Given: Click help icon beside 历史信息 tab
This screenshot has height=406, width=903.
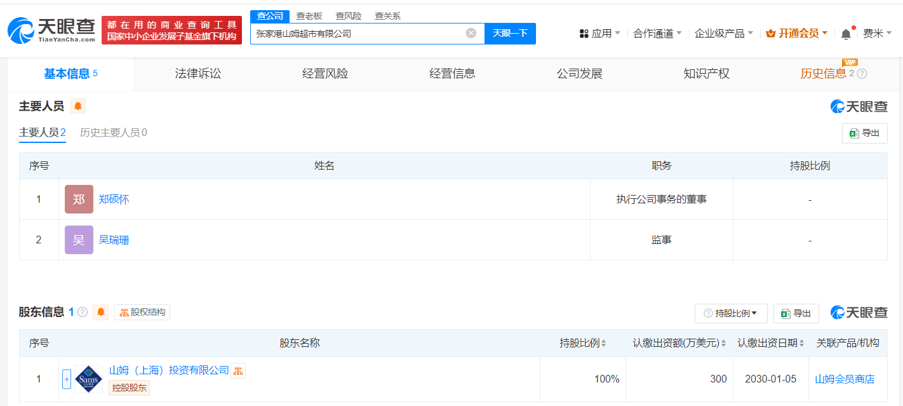Looking at the screenshot, I should pos(862,74).
